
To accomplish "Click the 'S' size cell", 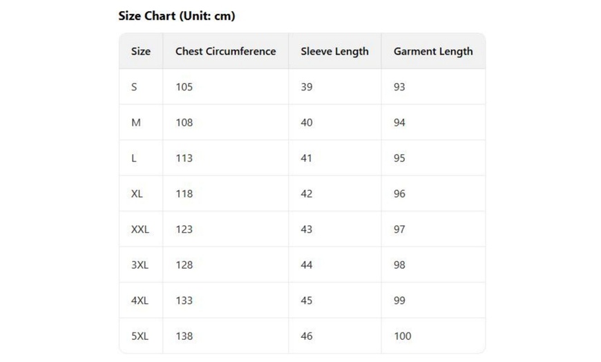I will pyautogui.click(x=134, y=87).
